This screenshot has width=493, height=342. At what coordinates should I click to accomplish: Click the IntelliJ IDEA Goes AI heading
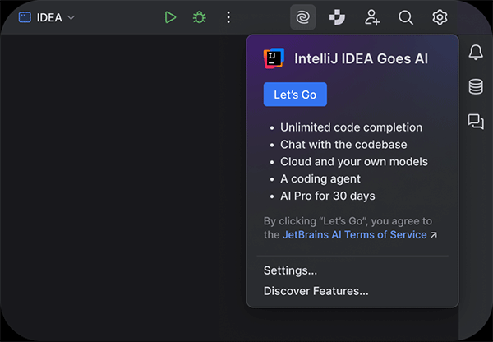pyautogui.click(x=361, y=58)
